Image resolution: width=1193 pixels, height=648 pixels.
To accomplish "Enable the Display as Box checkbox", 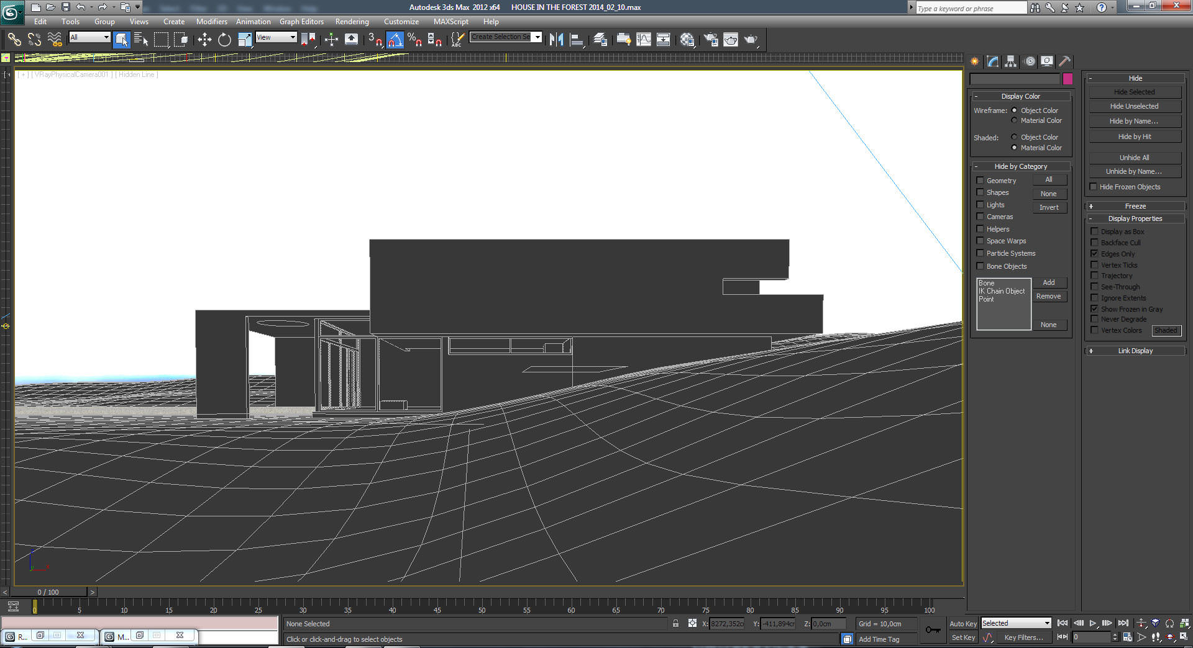I will coord(1095,232).
